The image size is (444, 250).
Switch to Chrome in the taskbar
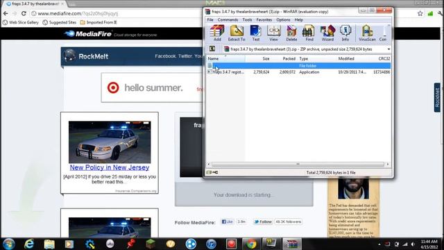click(251, 244)
